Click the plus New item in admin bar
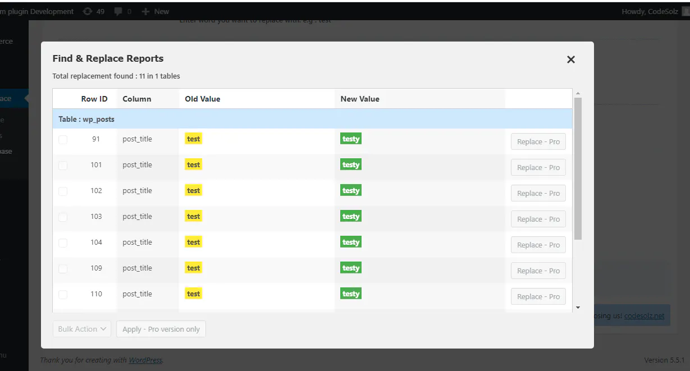Image resolution: width=690 pixels, height=371 pixels. tap(156, 11)
